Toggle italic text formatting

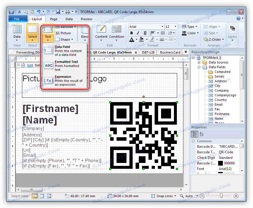pyautogui.click(x=138, y=33)
